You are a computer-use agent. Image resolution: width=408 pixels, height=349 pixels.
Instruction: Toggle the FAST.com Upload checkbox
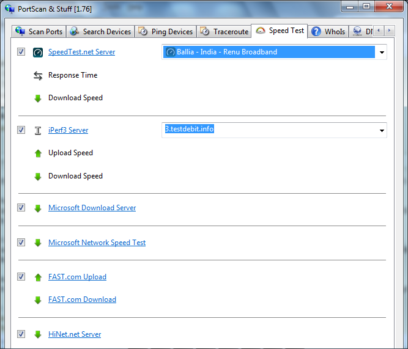tap(21, 276)
